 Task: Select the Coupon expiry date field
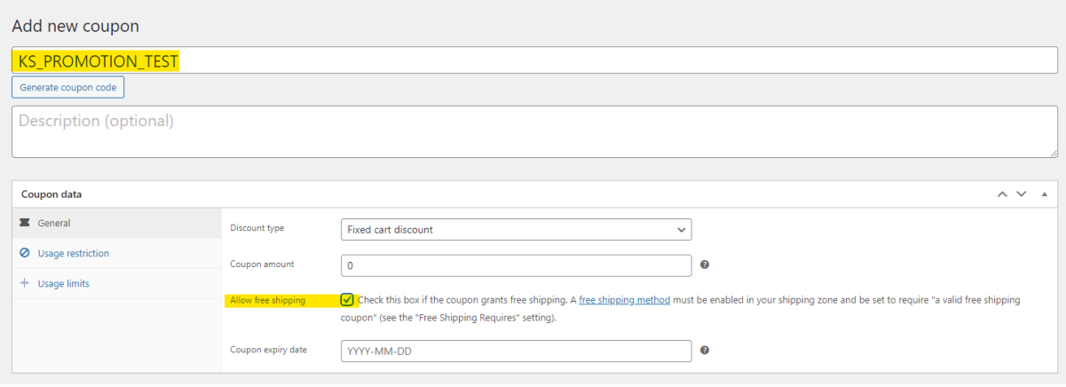coord(516,351)
